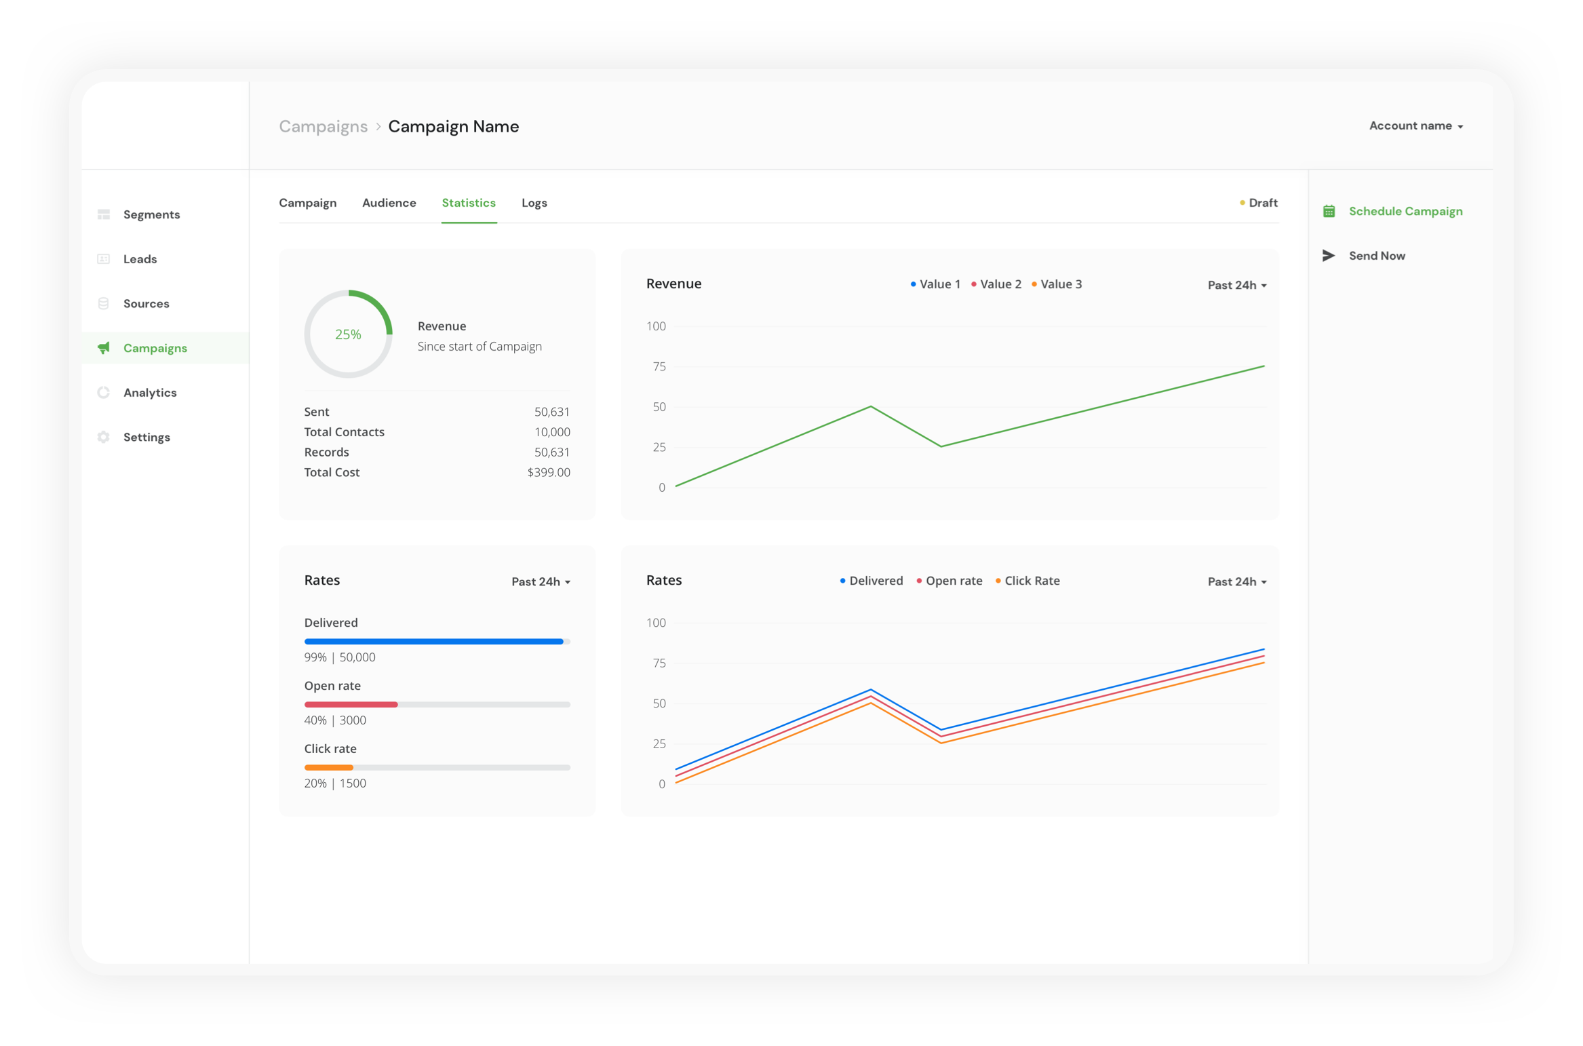Click the Settings gear icon

(x=104, y=437)
